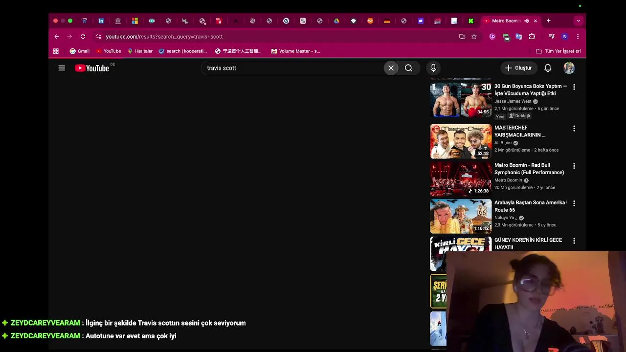
Task: Click the address bar URL
Action: pyautogui.click(x=164, y=37)
